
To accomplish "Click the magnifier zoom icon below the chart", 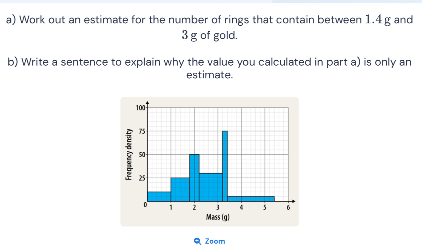I will coord(197,241).
